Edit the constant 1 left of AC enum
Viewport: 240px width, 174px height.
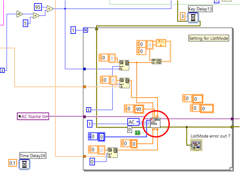90,124
